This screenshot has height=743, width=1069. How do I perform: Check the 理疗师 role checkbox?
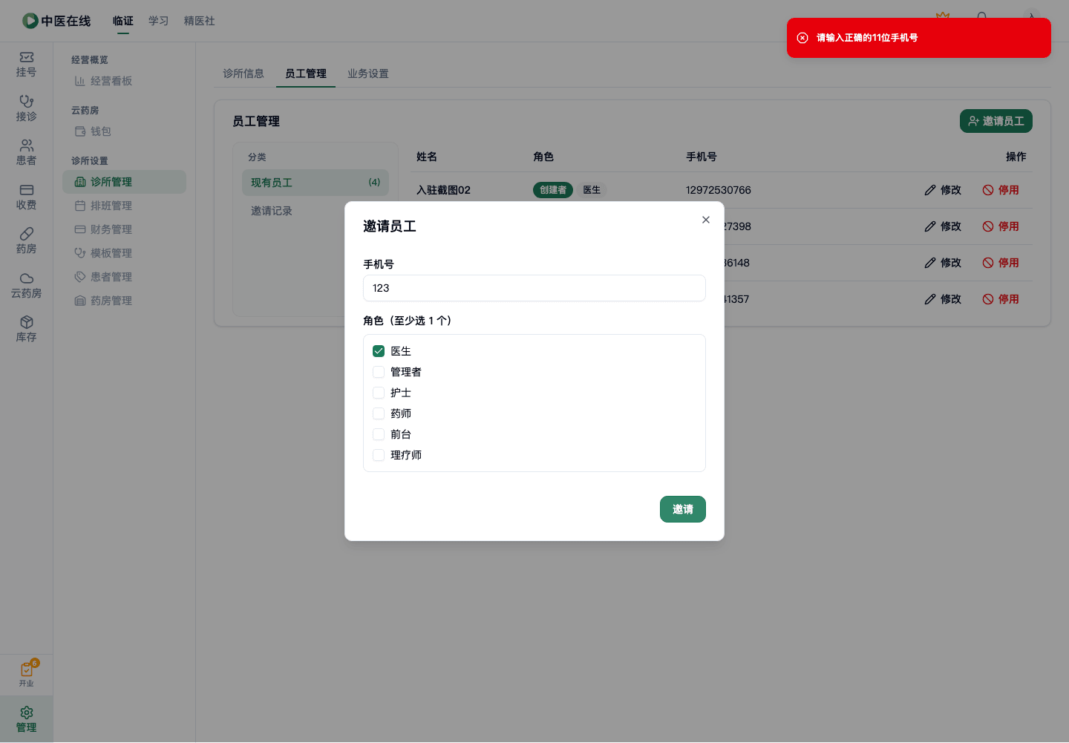(379, 455)
